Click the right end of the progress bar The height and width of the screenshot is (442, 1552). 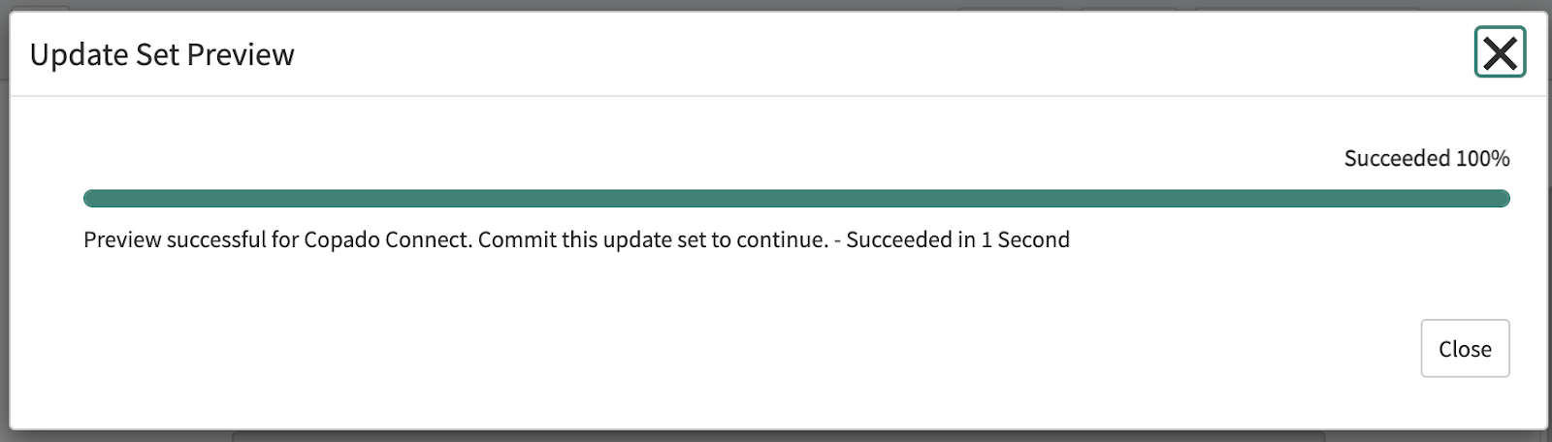tap(1503, 199)
